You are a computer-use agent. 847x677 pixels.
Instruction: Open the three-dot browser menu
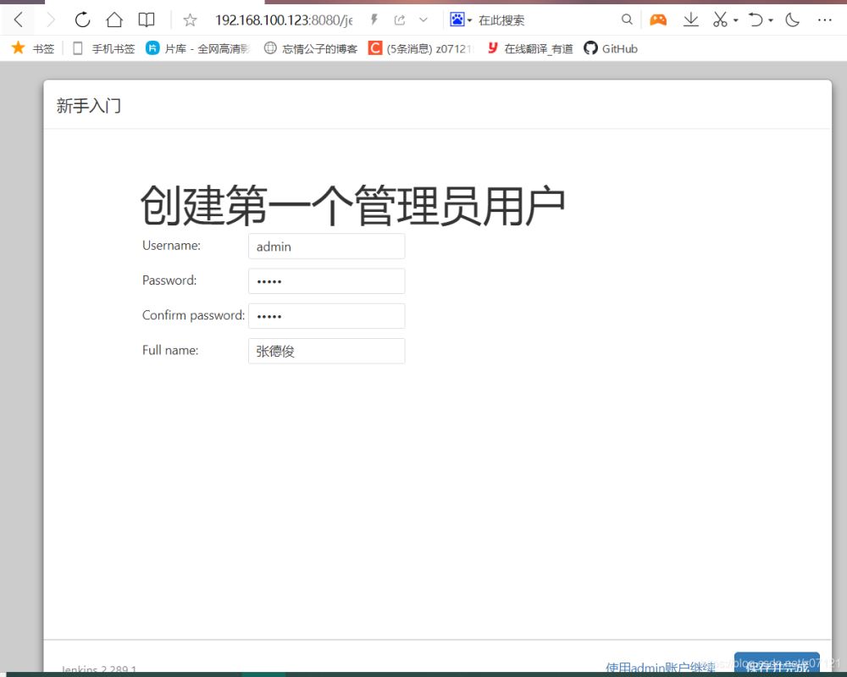coord(825,19)
